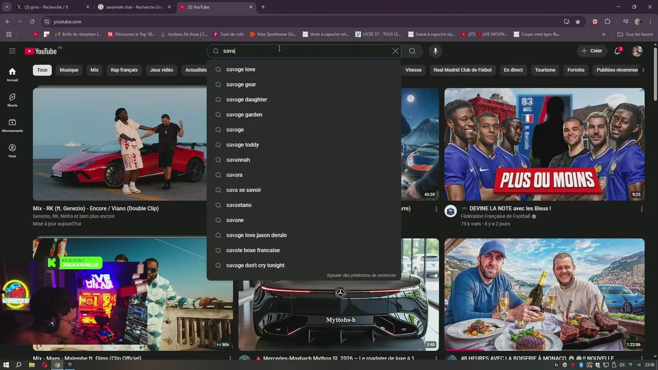The height and width of the screenshot is (370, 658).
Task: Reload the page
Action: [x=32, y=22]
